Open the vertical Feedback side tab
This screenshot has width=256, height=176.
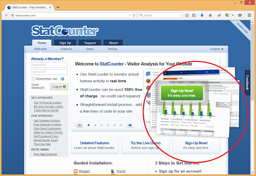point(247,83)
